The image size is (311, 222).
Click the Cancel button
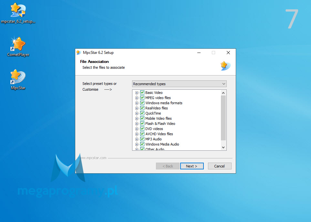tap(220, 166)
